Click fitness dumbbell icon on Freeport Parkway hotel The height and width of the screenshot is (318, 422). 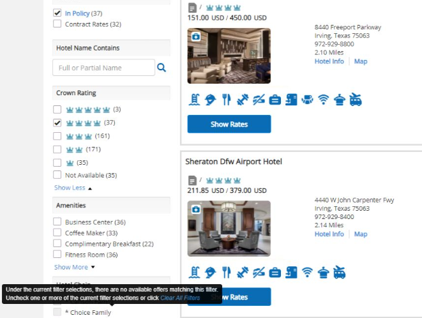point(243,100)
